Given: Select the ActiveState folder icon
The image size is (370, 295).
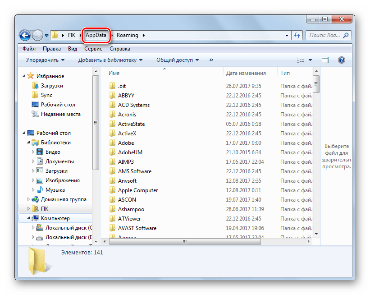Looking at the screenshot, I should point(112,124).
